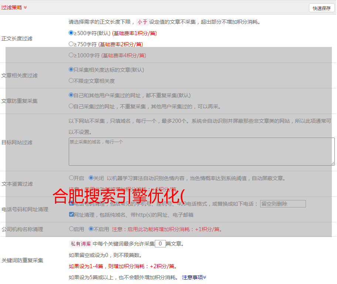Select the ≥500字符 default length option
This screenshot has width=337, height=284.
pos(71,33)
